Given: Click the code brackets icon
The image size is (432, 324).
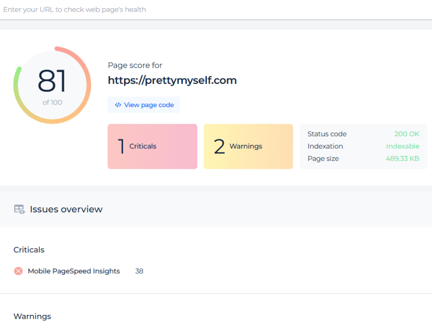Looking at the screenshot, I should pos(118,105).
